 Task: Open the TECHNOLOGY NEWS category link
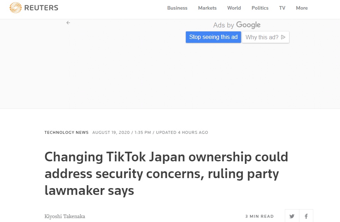tap(67, 132)
